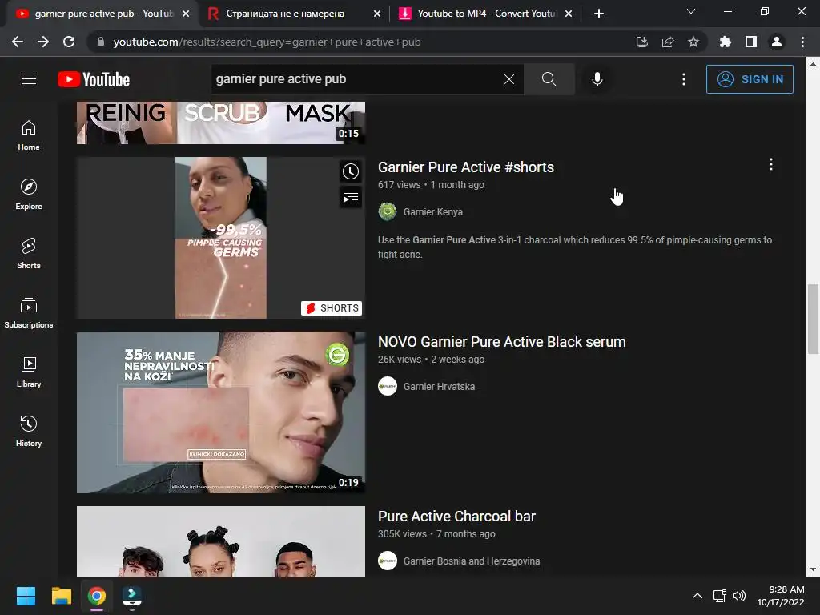
Task: Open the network icon in system tray
Action: coord(720,596)
